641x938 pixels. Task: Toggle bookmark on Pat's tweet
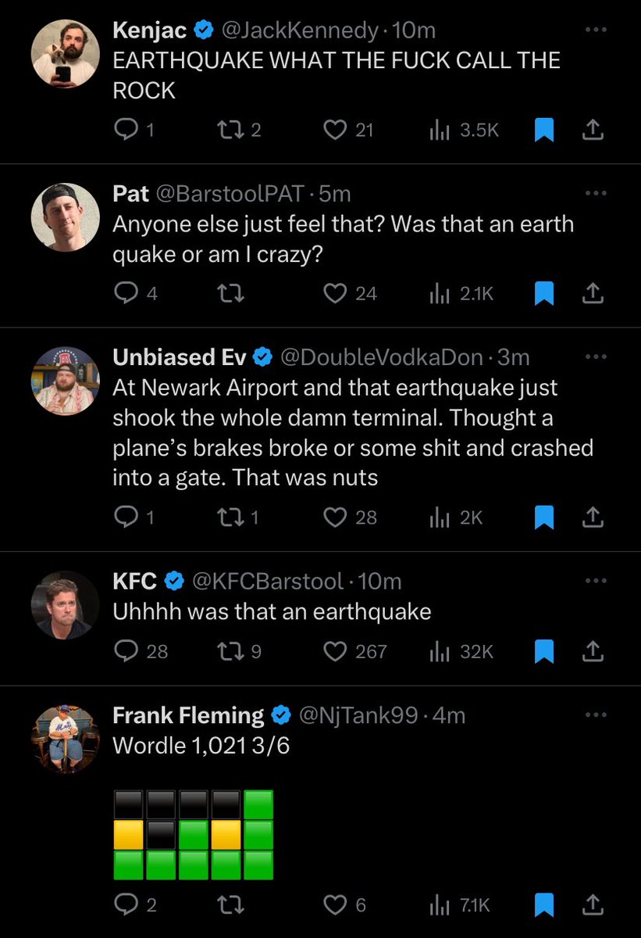click(x=543, y=293)
